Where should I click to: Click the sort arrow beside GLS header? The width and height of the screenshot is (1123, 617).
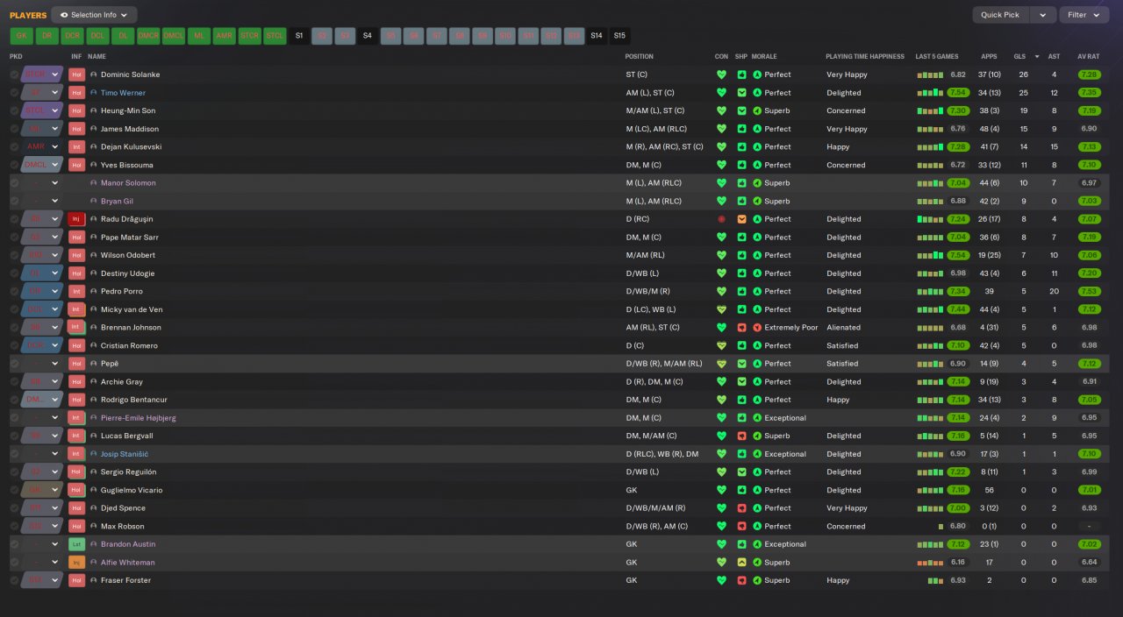1038,57
